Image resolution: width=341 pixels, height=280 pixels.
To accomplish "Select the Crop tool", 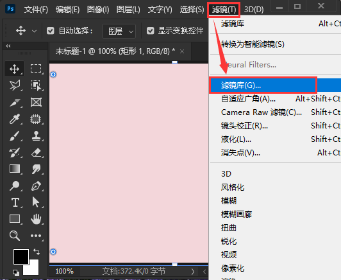I will tap(15, 102).
